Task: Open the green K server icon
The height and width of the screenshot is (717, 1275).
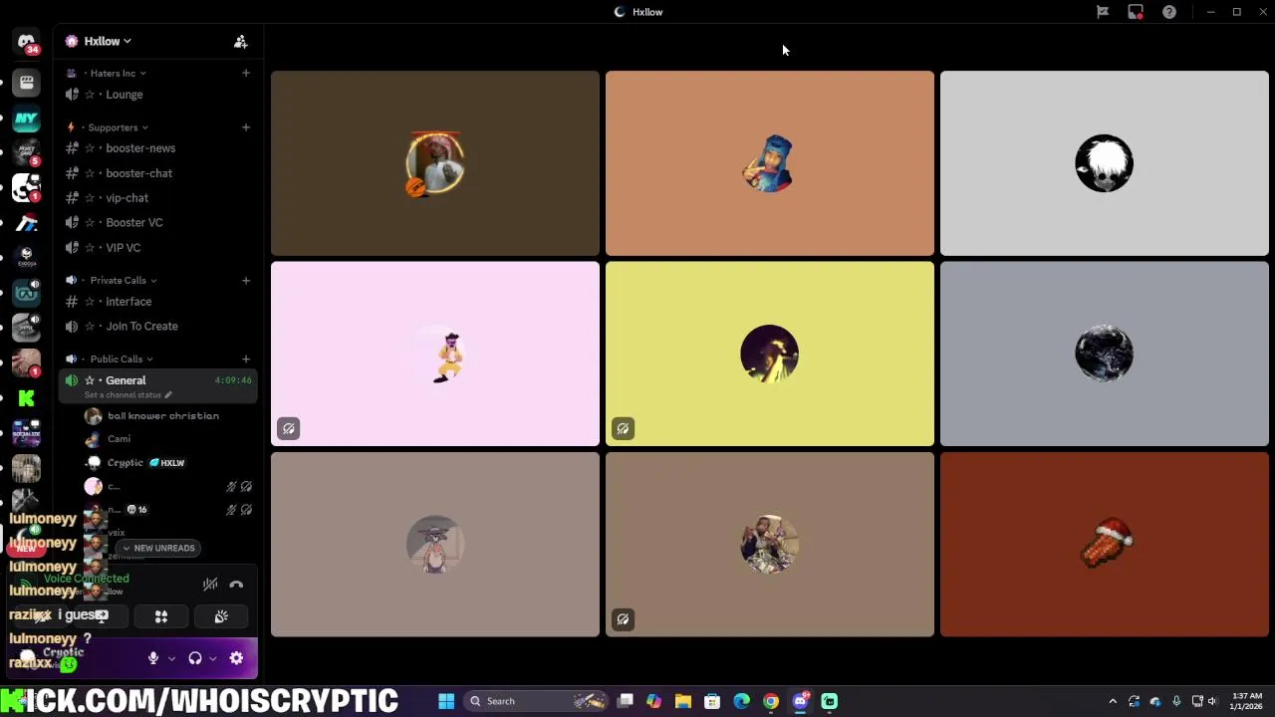Action: tap(26, 398)
